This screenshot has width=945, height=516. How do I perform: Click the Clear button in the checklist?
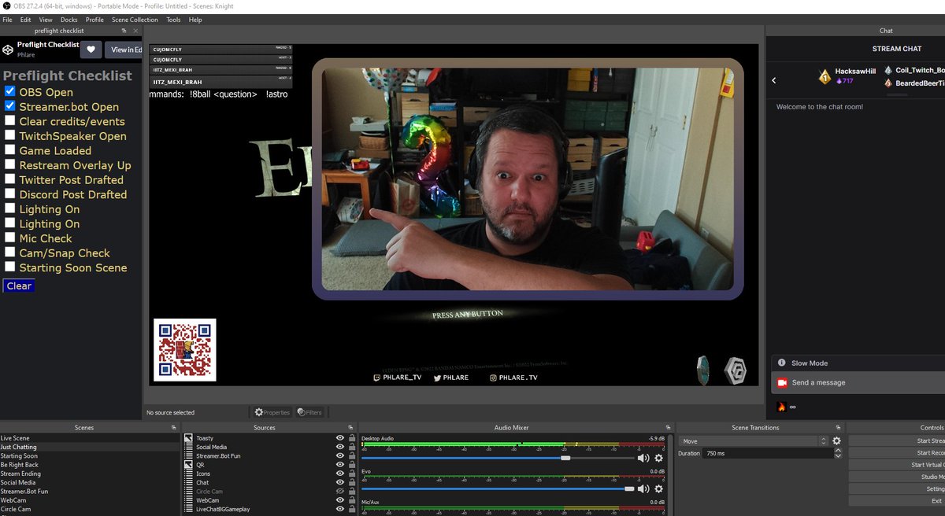point(19,286)
